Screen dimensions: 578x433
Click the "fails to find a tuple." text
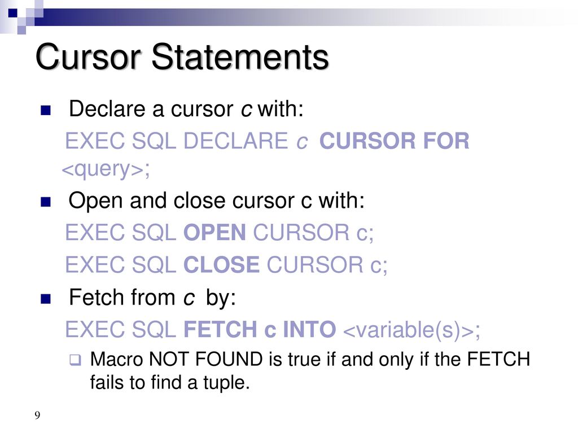[x=170, y=382]
